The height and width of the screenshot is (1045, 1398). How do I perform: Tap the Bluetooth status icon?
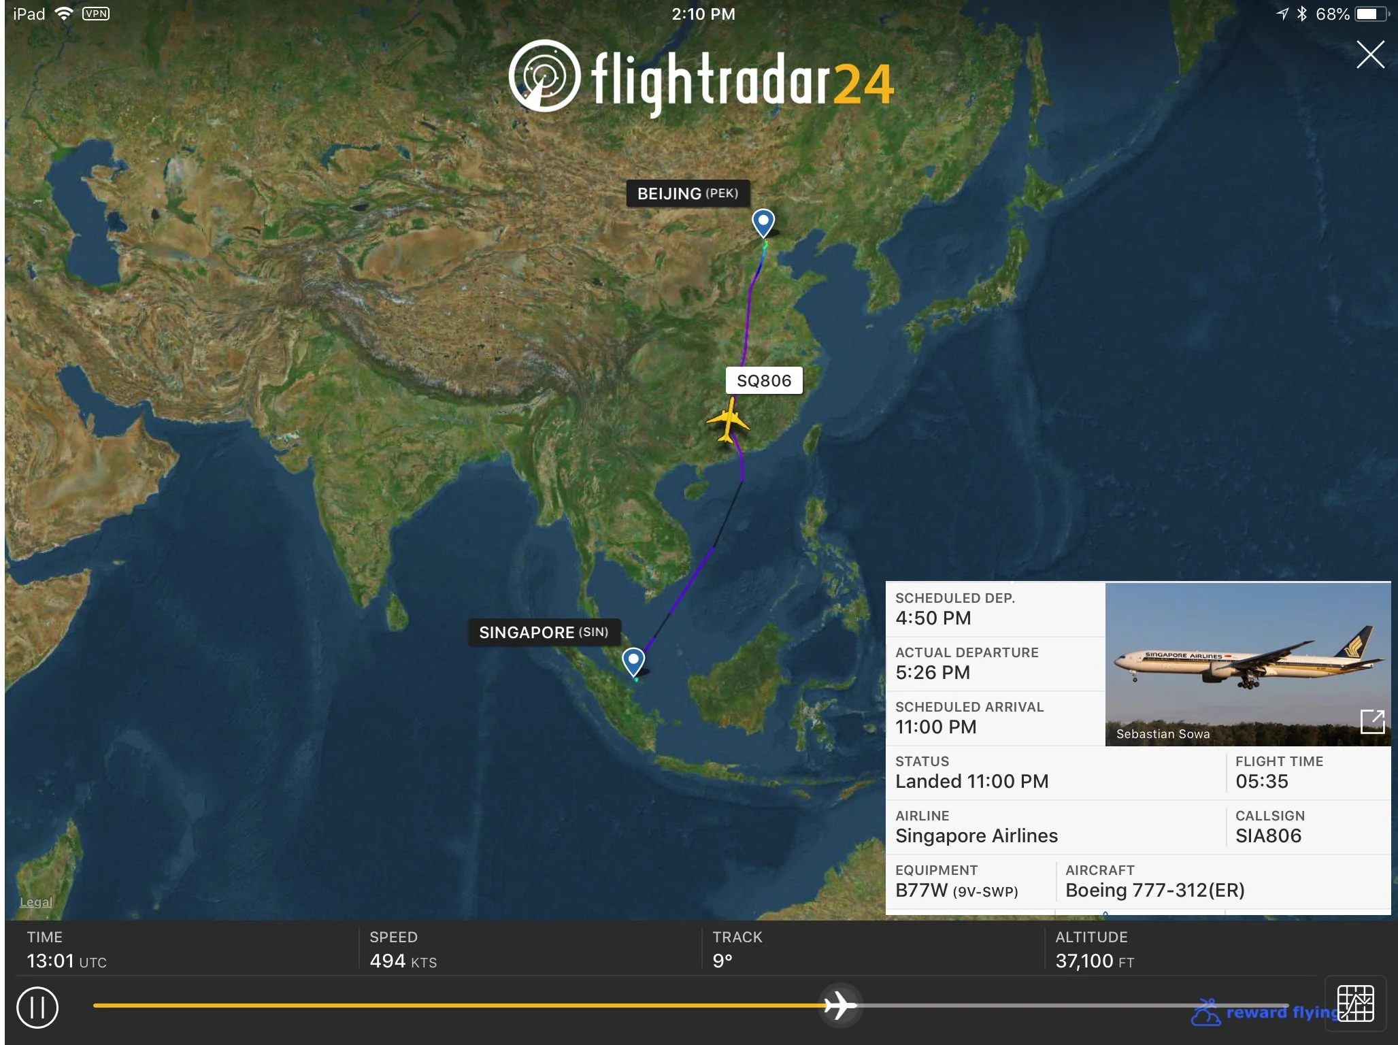[1301, 14]
